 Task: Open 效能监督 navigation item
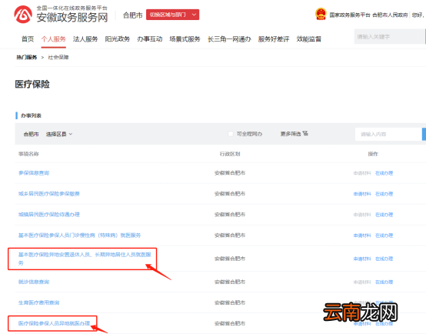click(308, 39)
